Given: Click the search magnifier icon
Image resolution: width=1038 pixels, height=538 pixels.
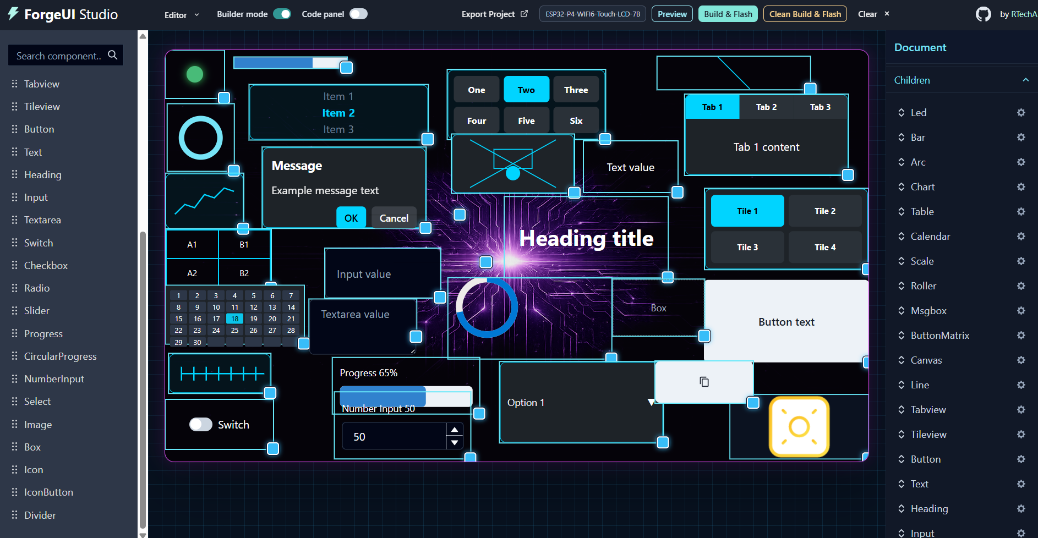Looking at the screenshot, I should click(x=113, y=55).
